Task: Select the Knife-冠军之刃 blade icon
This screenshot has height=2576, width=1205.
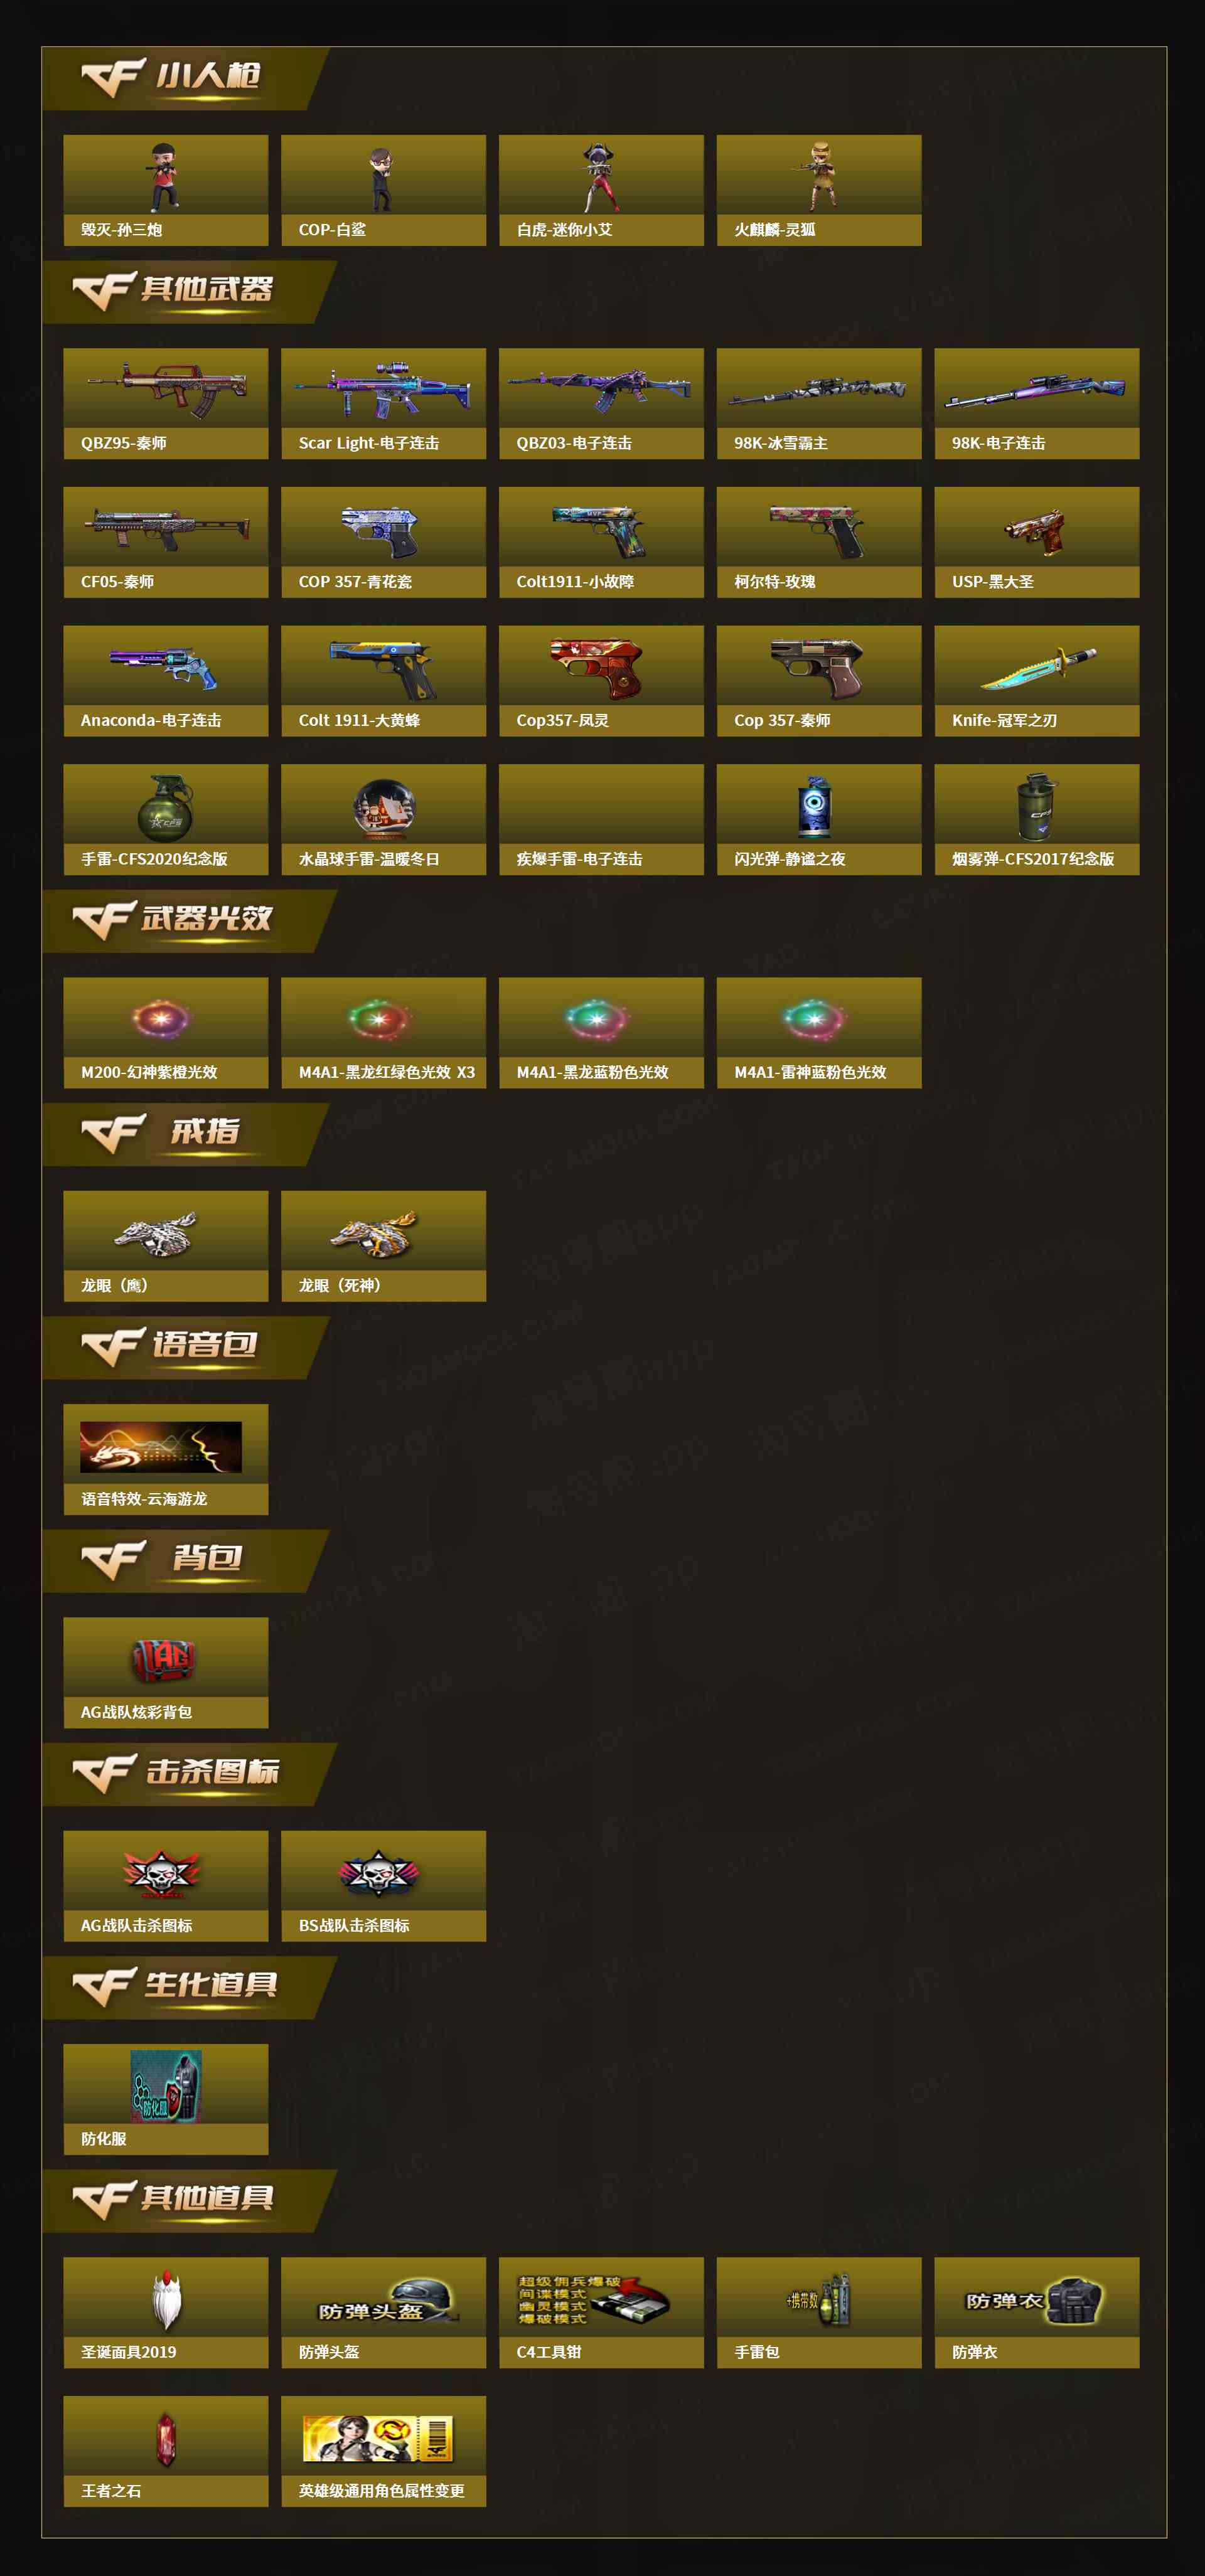Action: coord(1037,668)
